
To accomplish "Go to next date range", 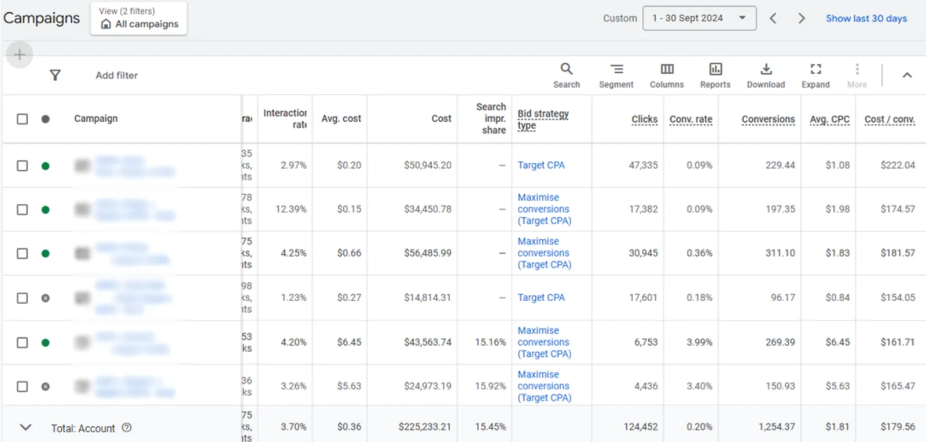I will point(802,19).
